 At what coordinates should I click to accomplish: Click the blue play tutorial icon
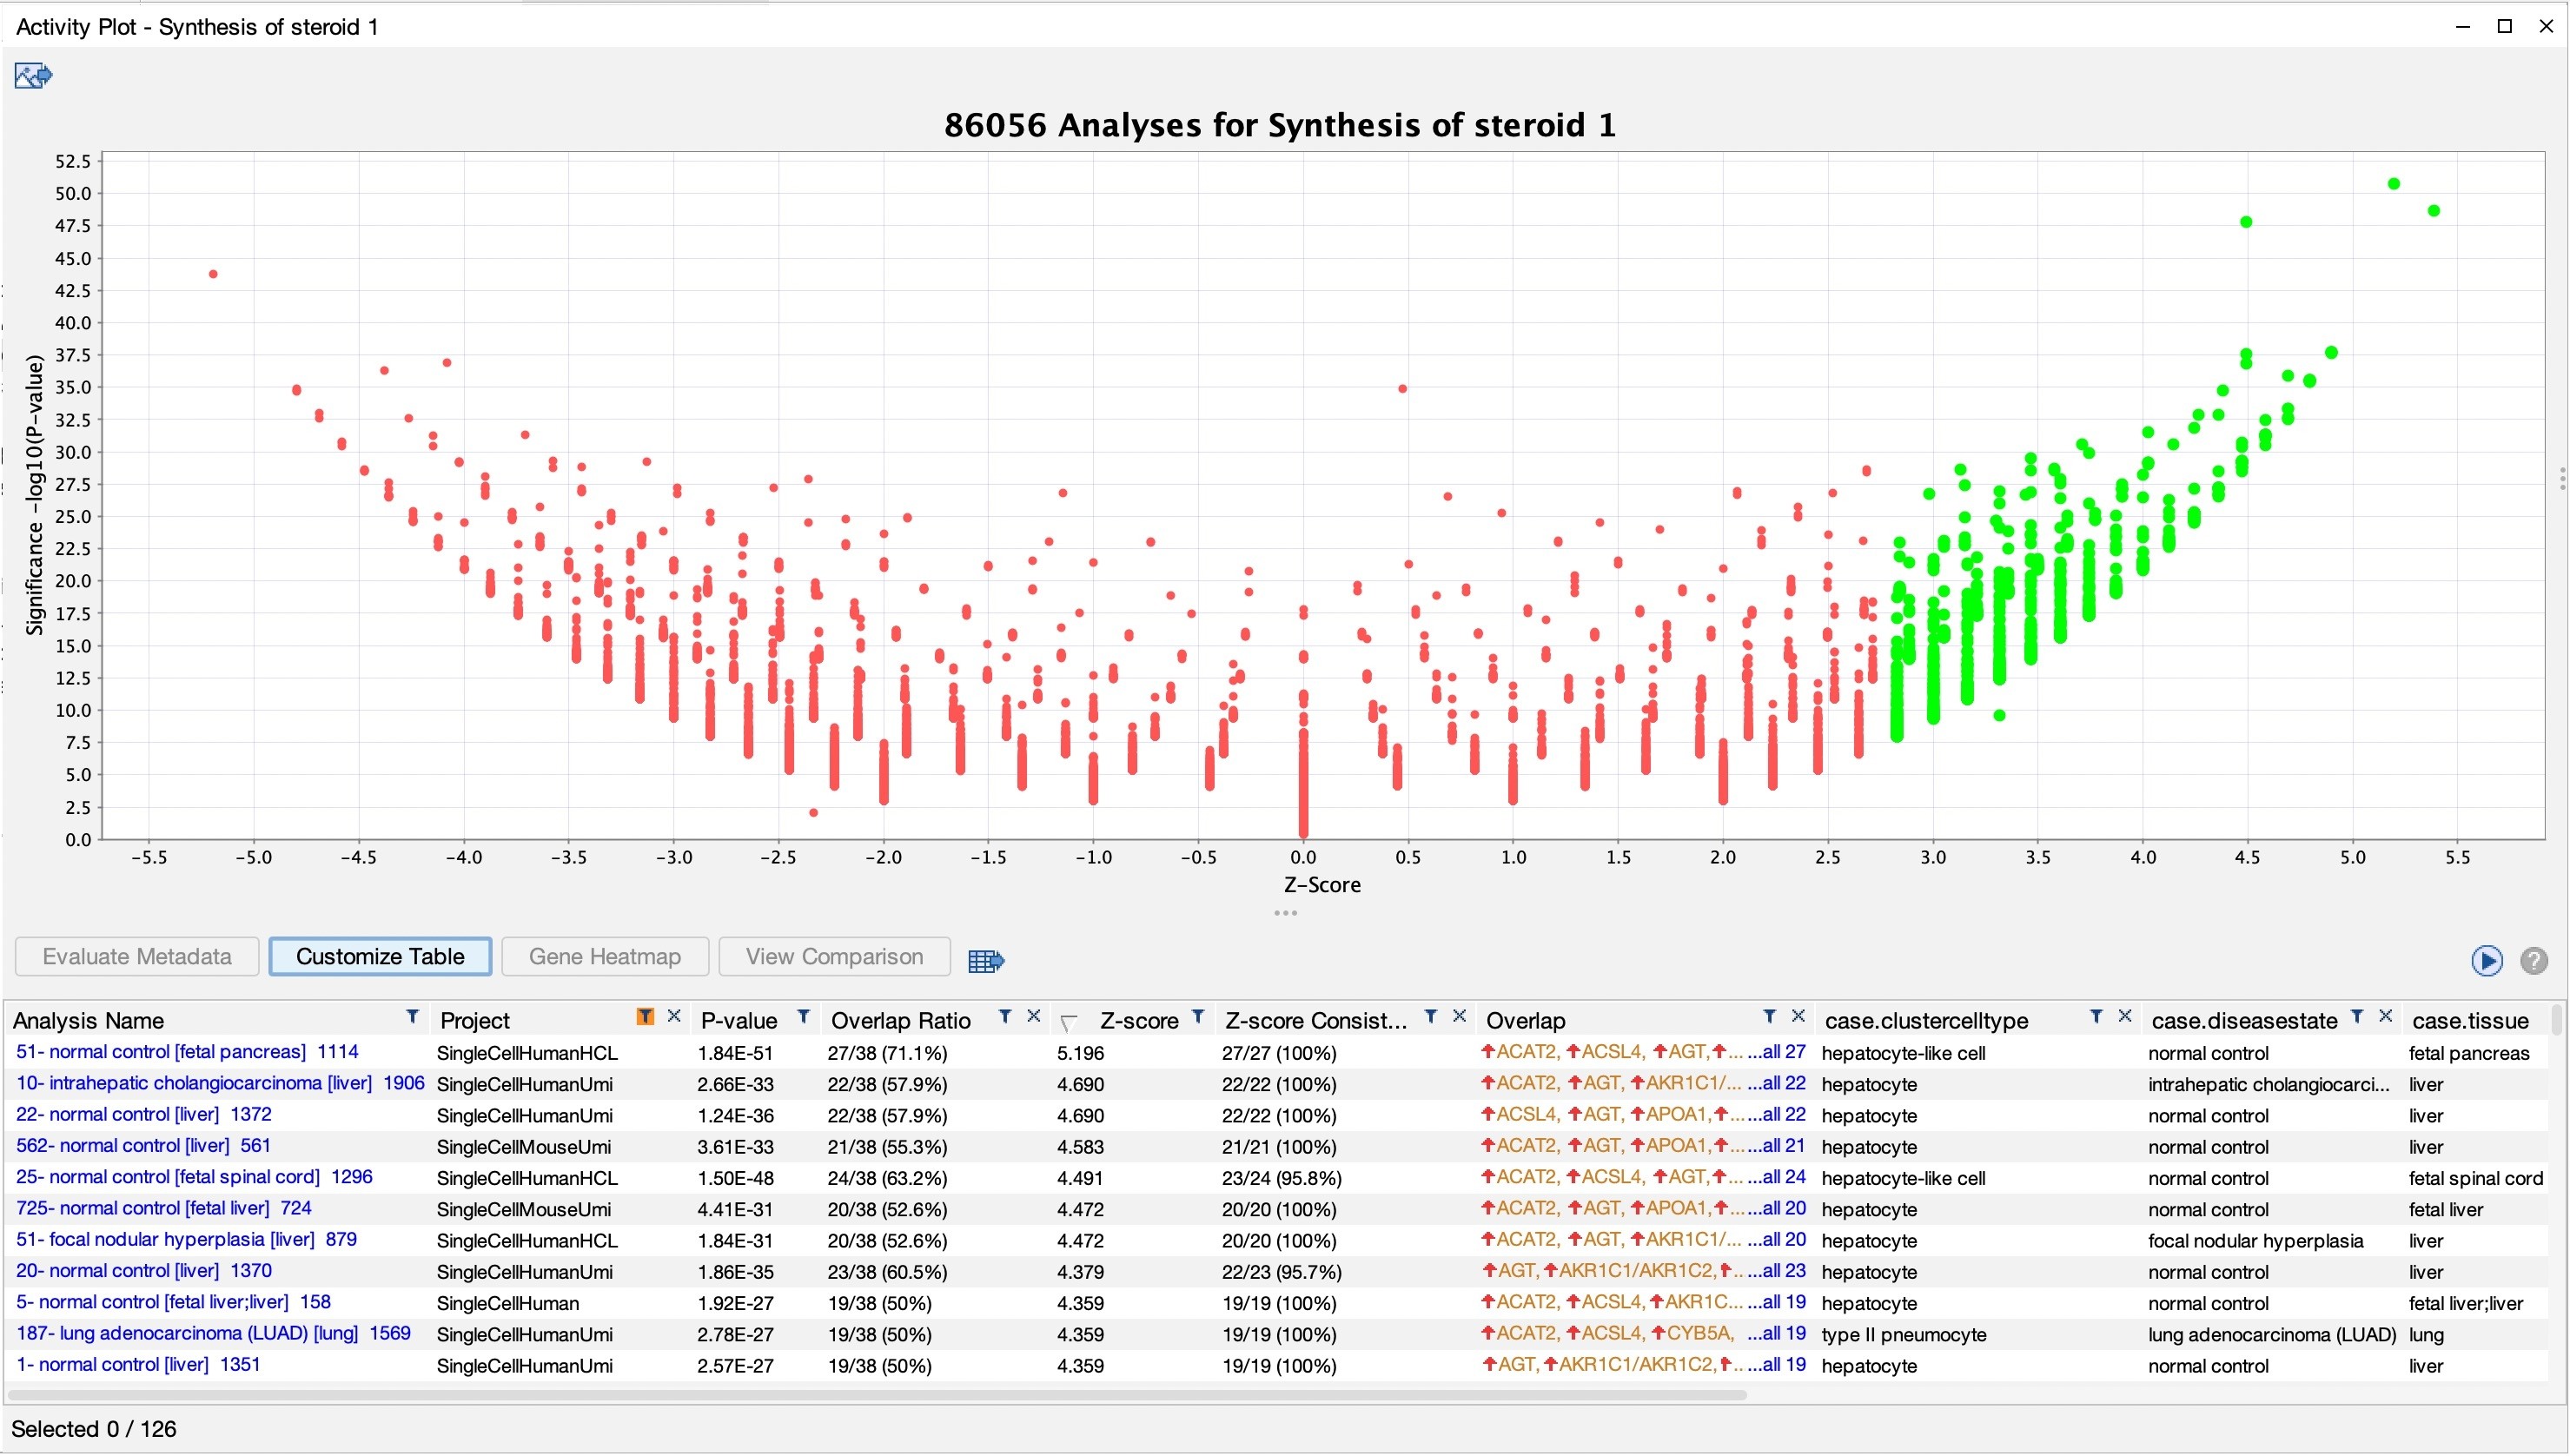2486,960
